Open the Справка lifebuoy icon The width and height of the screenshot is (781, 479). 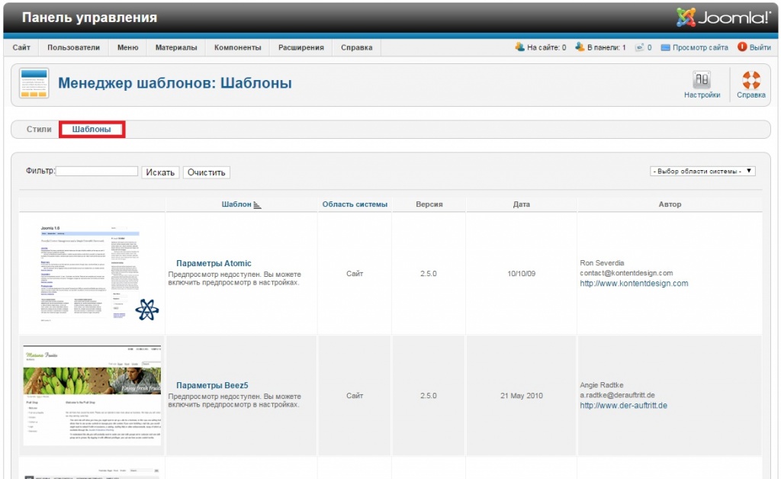(750, 81)
